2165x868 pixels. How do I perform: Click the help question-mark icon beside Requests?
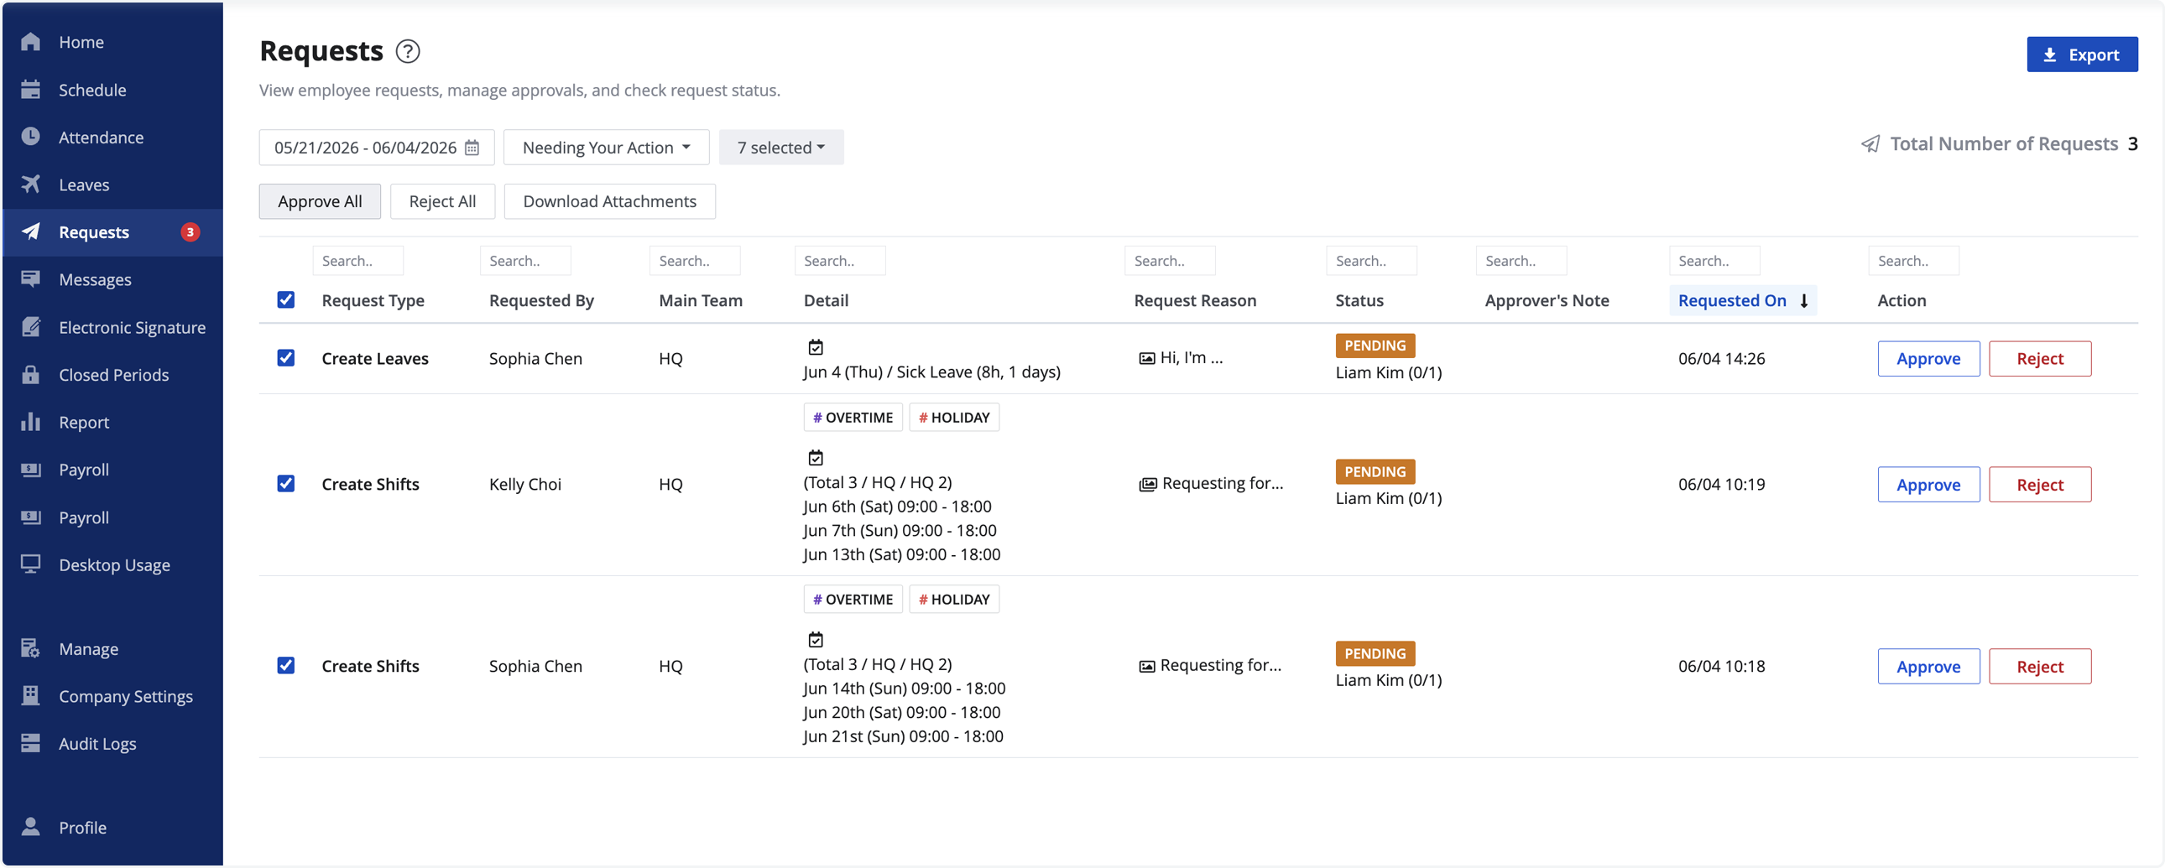tap(408, 51)
